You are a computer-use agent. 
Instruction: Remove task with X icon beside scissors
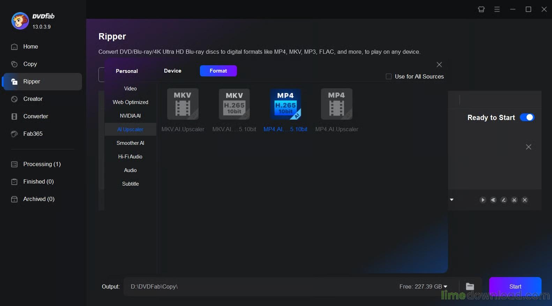(x=525, y=200)
